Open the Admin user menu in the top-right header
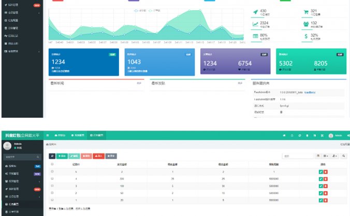 tap(335, 135)
